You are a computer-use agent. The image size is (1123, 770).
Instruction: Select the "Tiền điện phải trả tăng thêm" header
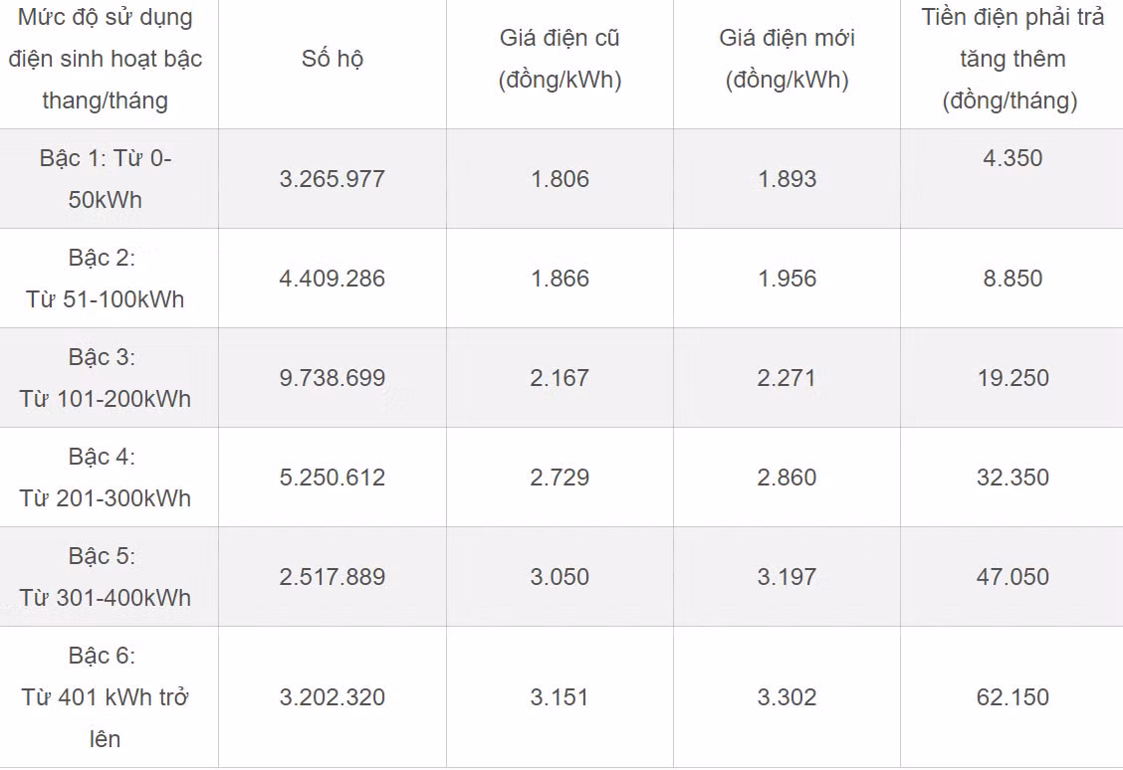[1011, 59]
